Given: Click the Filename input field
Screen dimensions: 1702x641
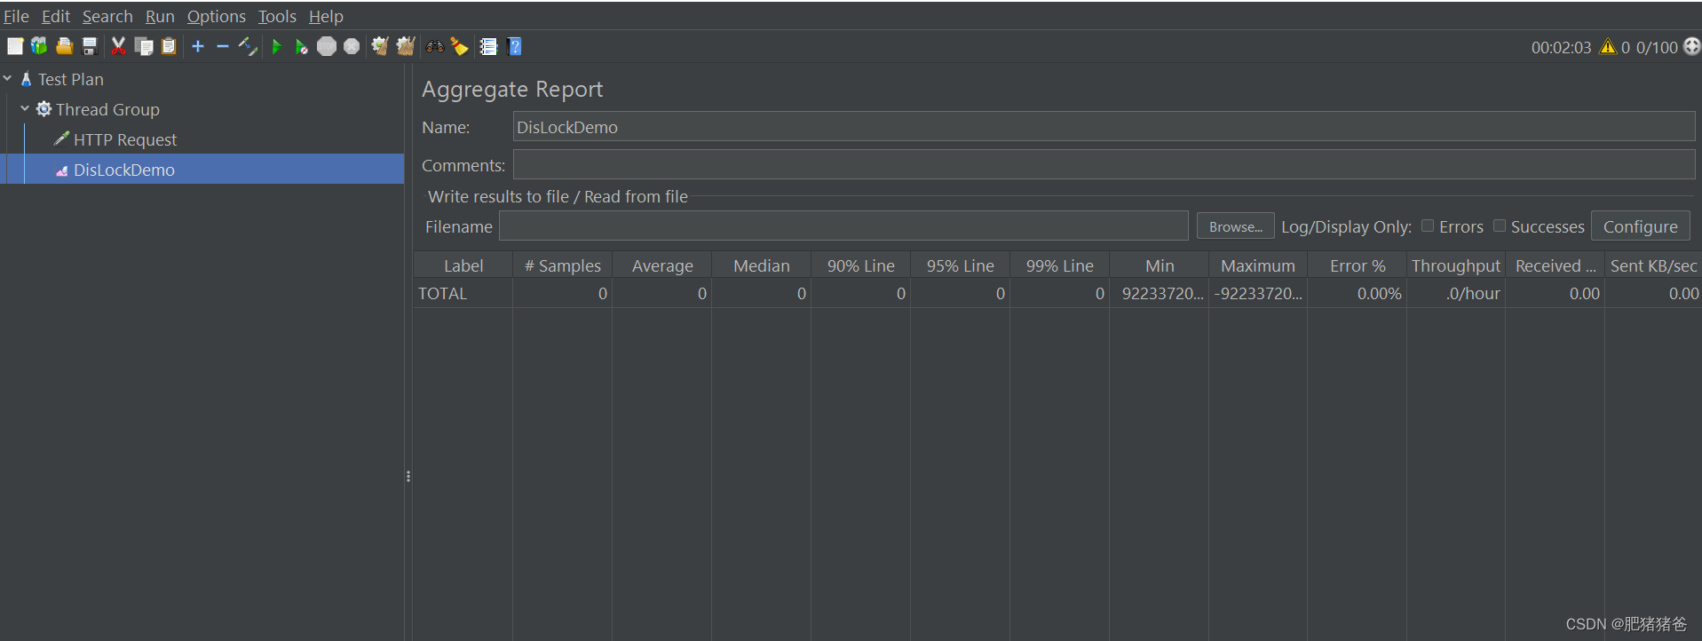Looking at the screenshot, I should (843, 226).
